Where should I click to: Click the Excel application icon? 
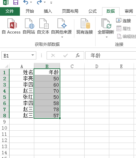(6, 2)
